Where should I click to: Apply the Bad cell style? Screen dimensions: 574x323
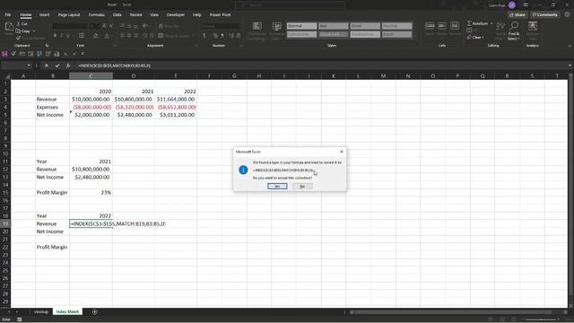coord(333,26)
